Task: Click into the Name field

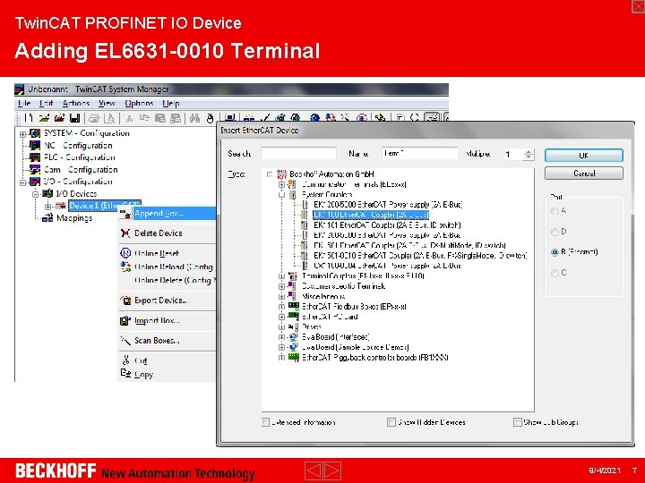Action: click(x=419, y=154)
